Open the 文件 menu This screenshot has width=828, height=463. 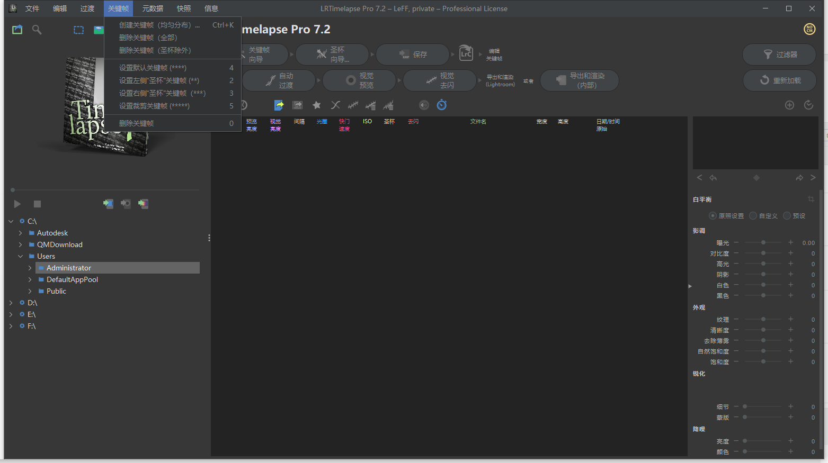pyautogui.click(x=32, y=8)
